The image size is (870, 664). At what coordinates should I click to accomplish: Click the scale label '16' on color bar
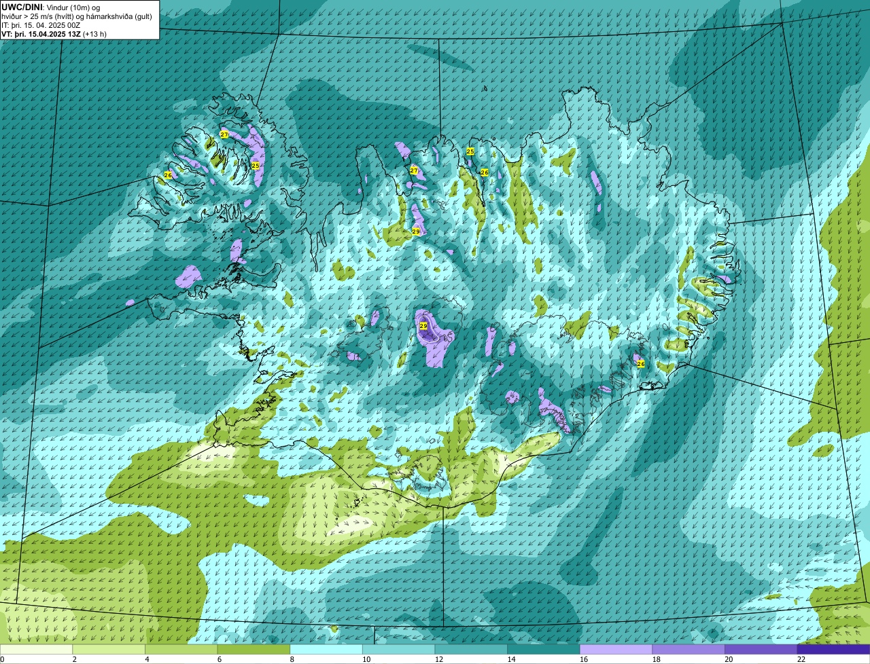(x=584, y=659)
